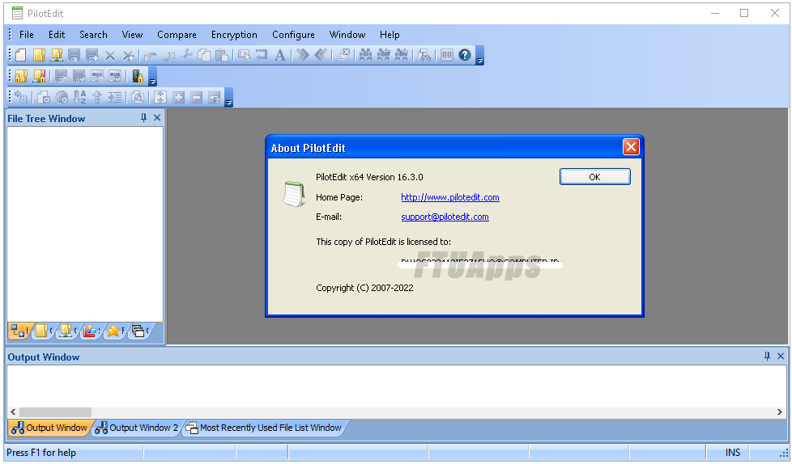Click the Save As floppy-plus icon
Viewport: 792px width, 464px height.
(92, 55)
